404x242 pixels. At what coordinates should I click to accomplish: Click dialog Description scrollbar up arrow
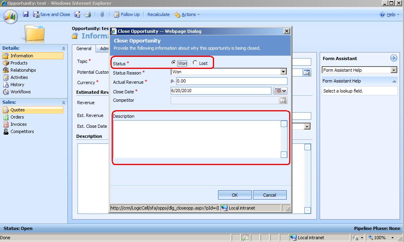pos(284,124)
